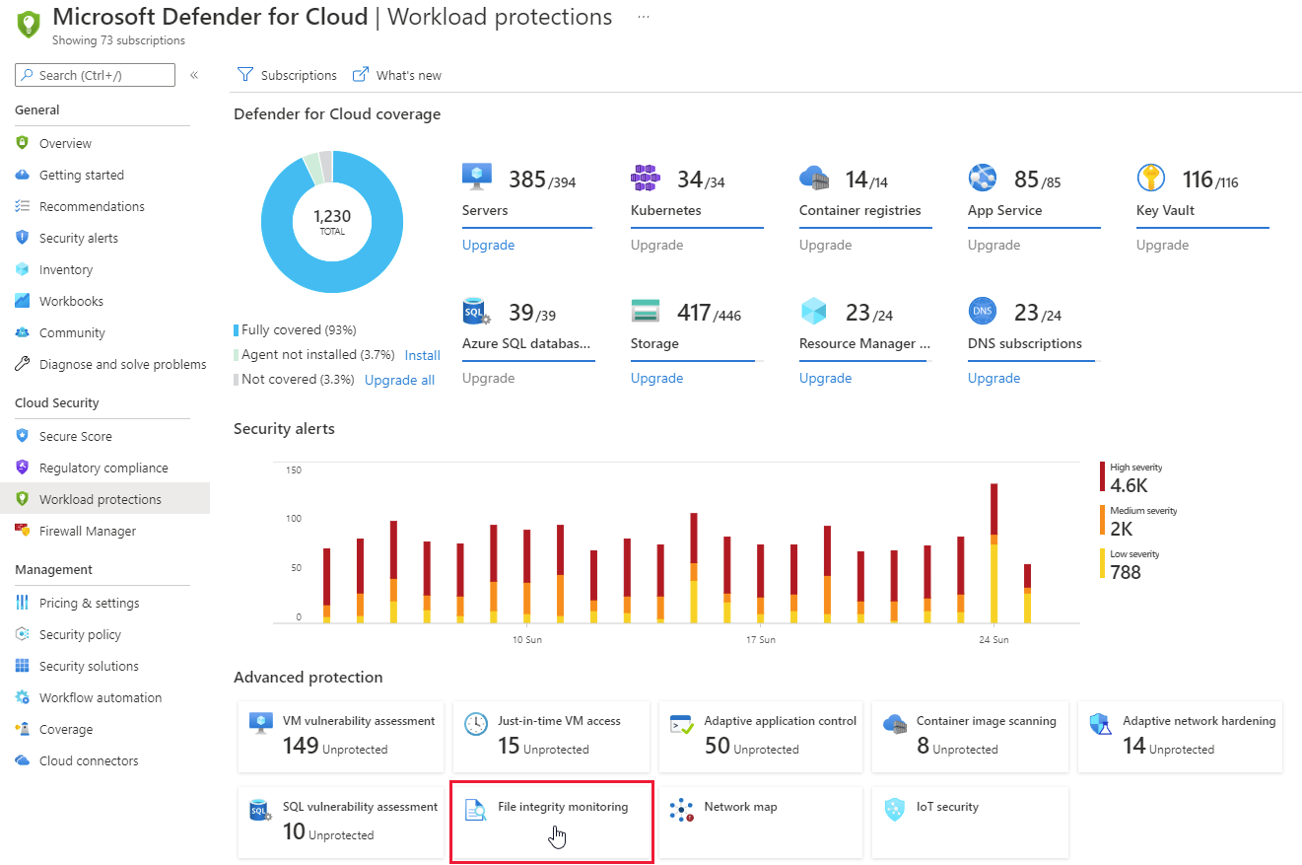This screenshot has width=1302, height=865.
Task: Click the High severity red legend swatch
Action: pyautogui.click(x=1103, y=476)
